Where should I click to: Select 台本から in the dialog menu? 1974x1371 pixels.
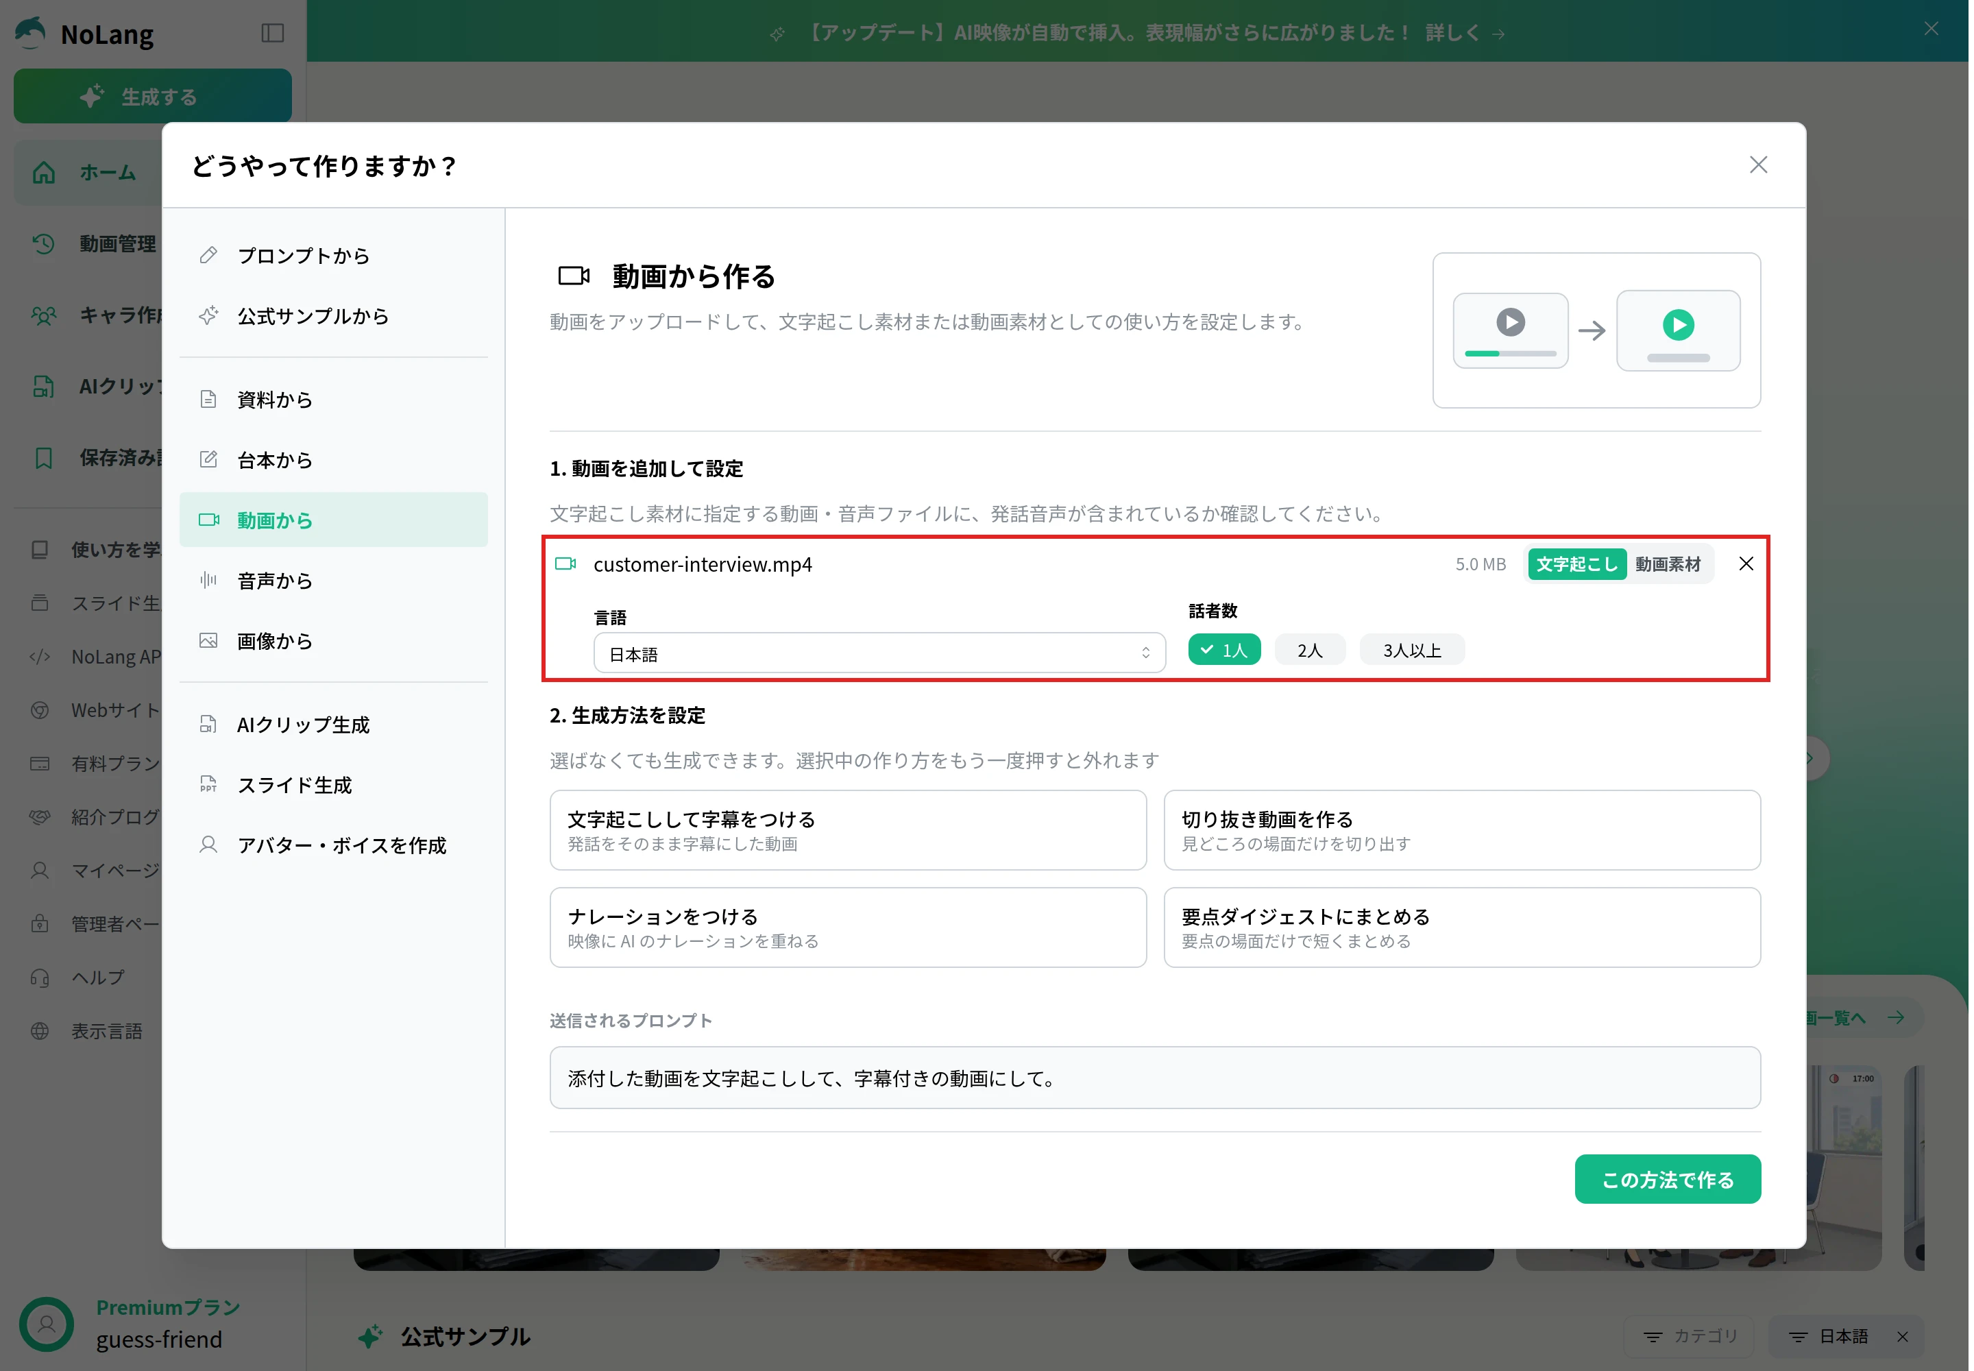[x=333, y=459]
